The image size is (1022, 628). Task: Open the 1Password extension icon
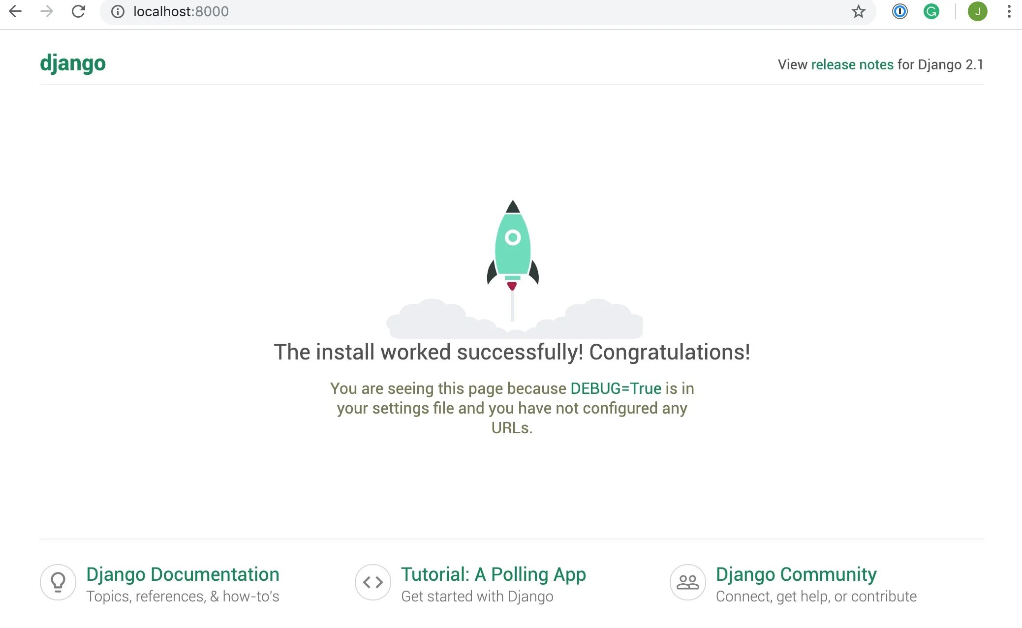pos(899,11)
